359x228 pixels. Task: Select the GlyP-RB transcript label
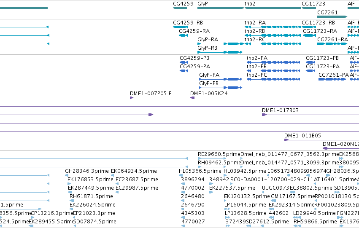pos(207,48)
